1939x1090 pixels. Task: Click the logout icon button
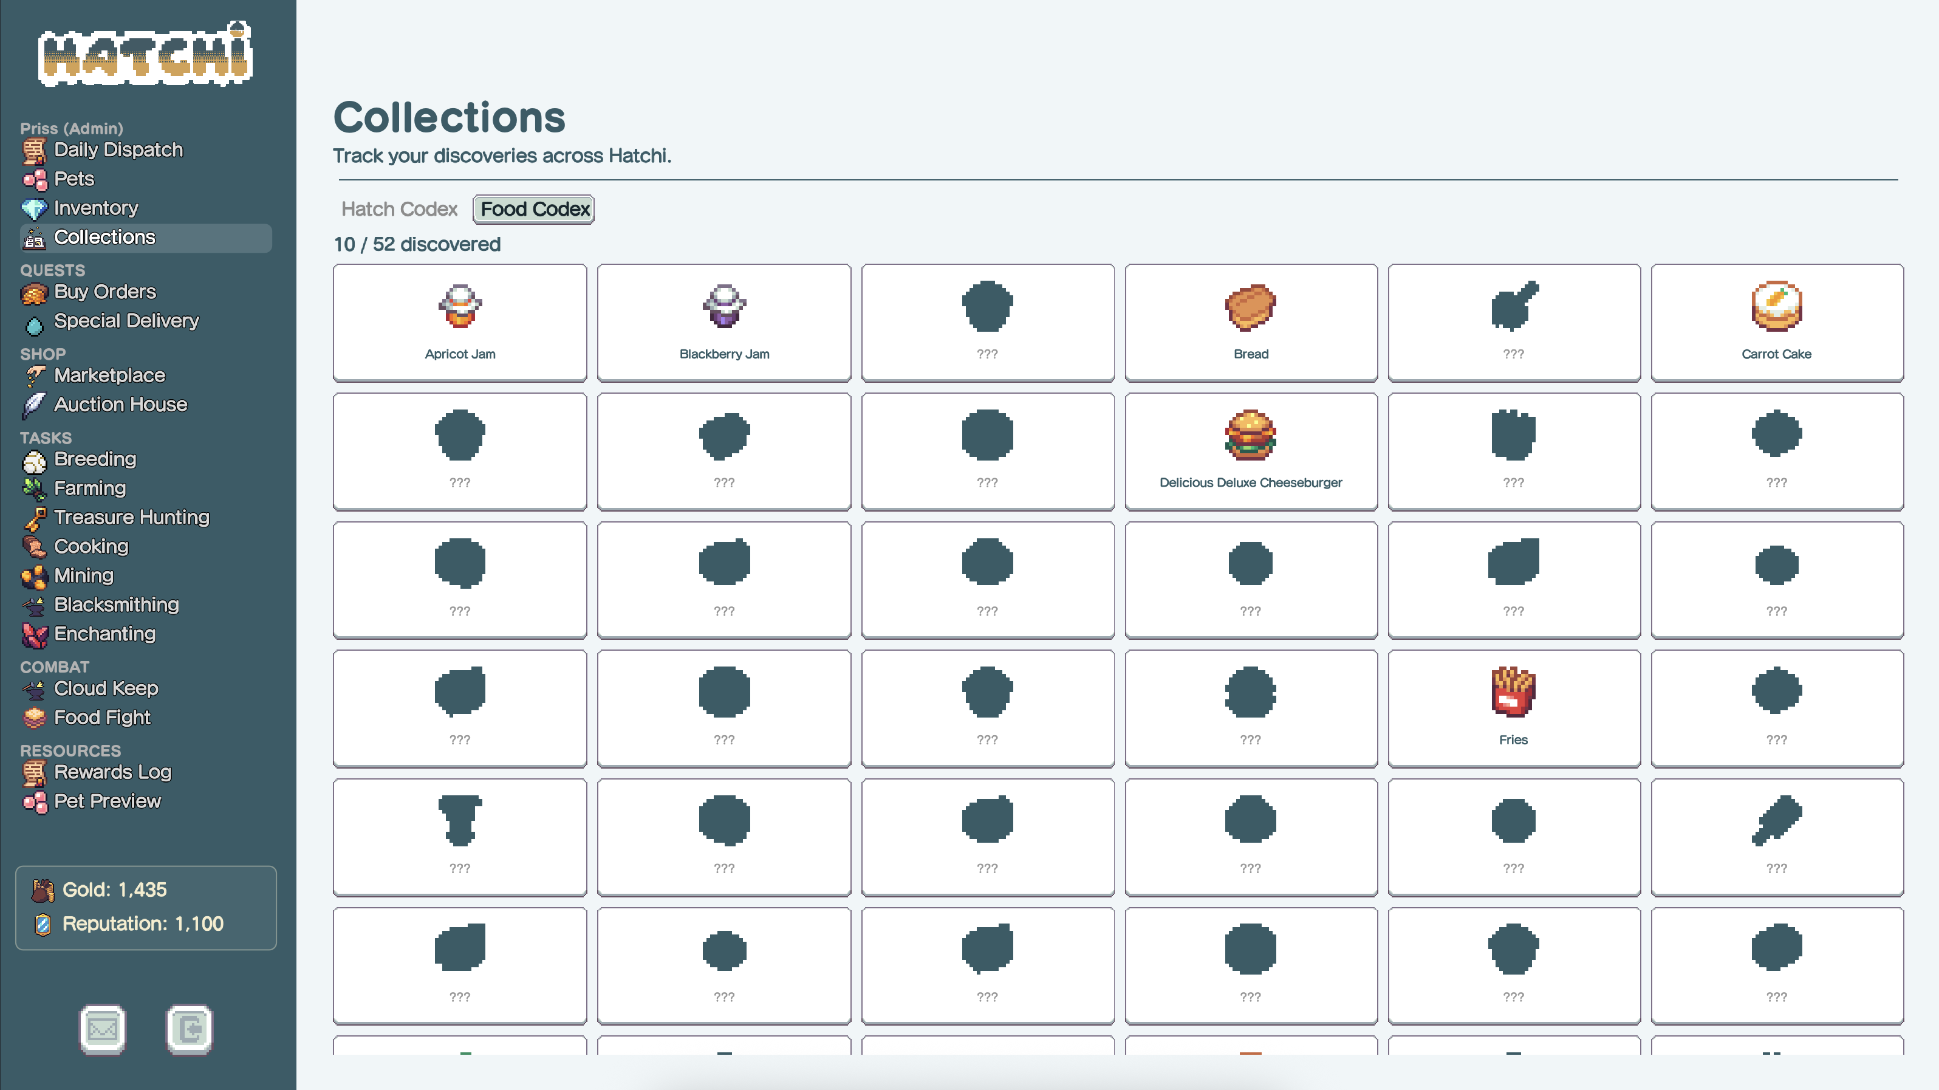coord(190,1028)
